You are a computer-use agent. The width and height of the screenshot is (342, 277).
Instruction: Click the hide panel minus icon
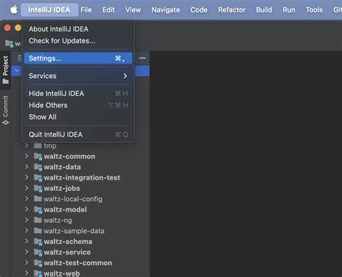coord(142,58)
